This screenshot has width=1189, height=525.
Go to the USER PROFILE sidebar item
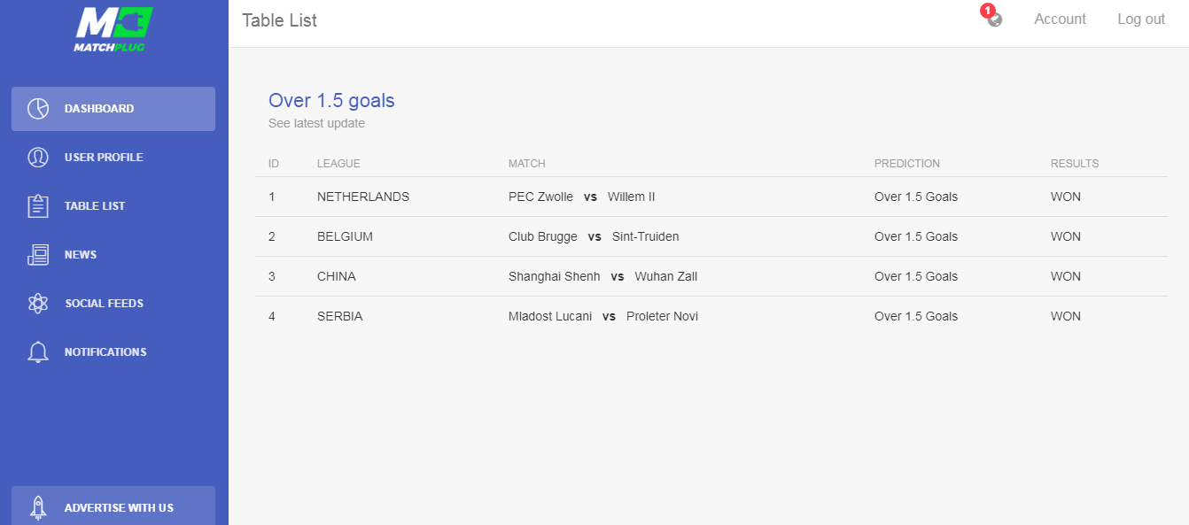113,158
